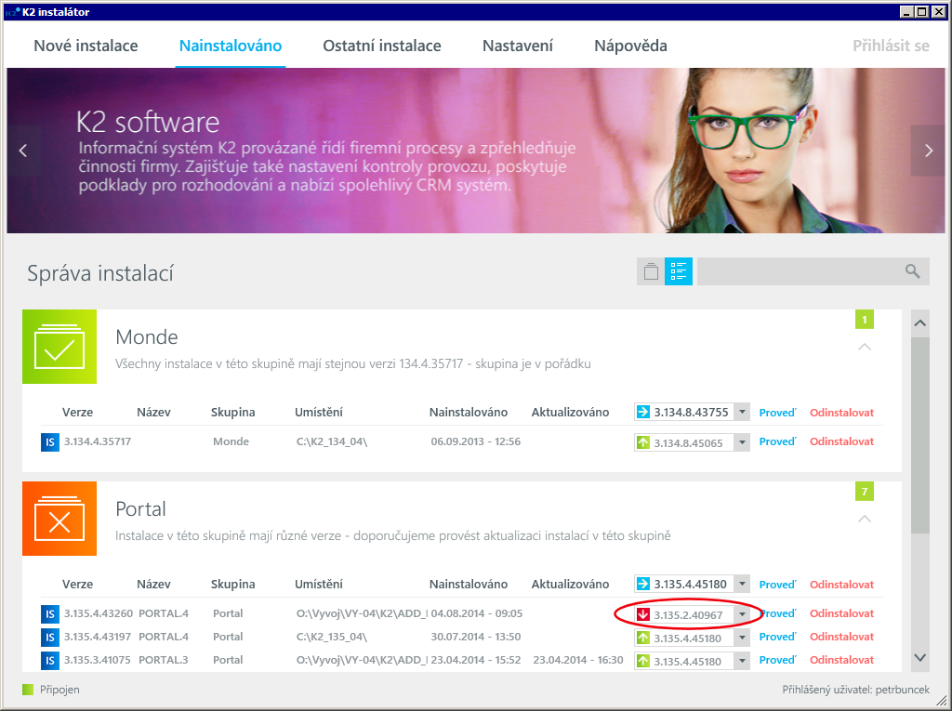Click green up arrow in 3.135.4.43197 row
Screen dimensions: 952x711
pyautogui.click(x=643, y=638)
